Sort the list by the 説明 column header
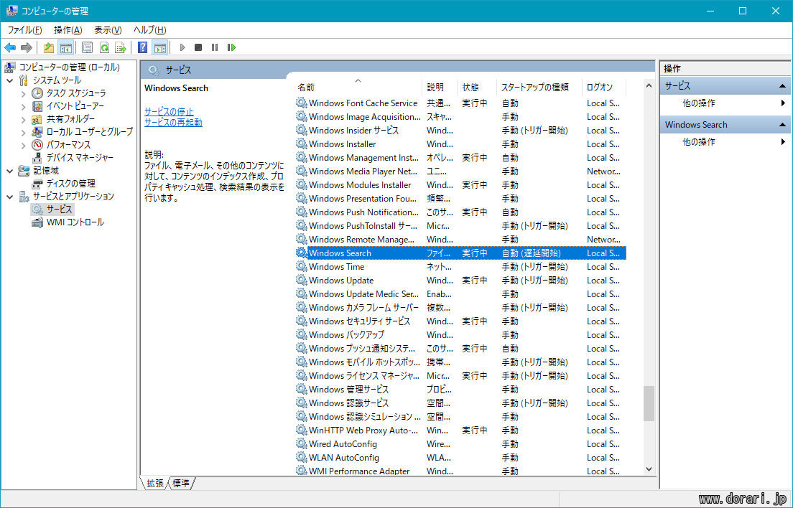Viewport: 793px width, 508px height. pos(440,88)
